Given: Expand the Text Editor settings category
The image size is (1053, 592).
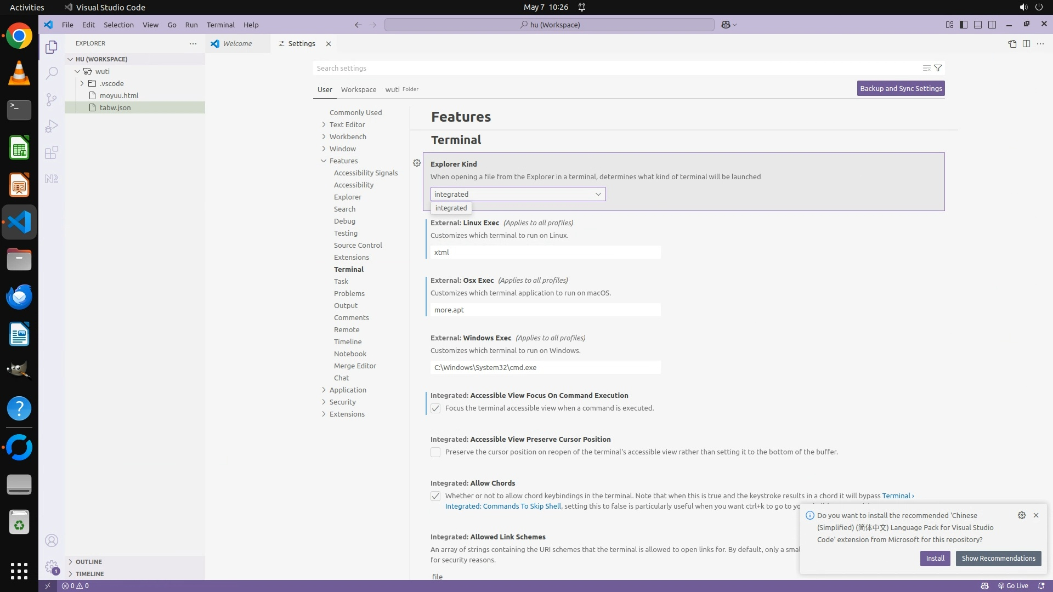Looking at the screenshot, I should [347, 124].
